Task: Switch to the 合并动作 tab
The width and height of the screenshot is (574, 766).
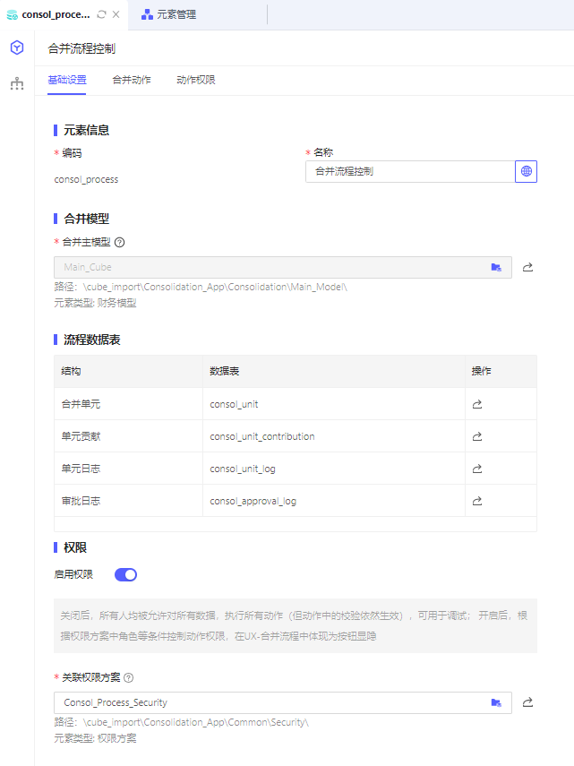Action: point(132,80)
